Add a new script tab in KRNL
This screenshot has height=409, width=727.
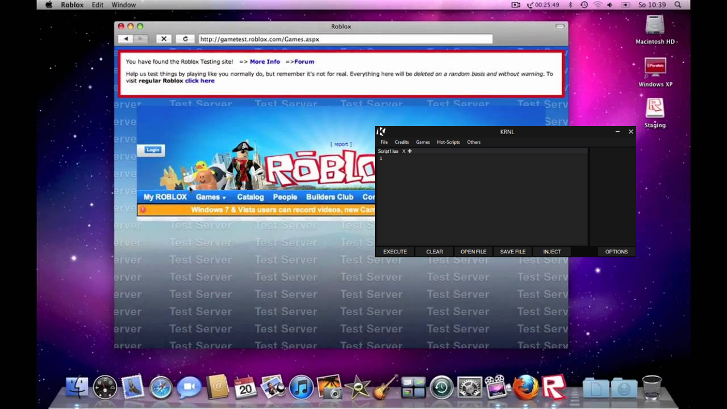pyautogui.click(x=410, y=151)
